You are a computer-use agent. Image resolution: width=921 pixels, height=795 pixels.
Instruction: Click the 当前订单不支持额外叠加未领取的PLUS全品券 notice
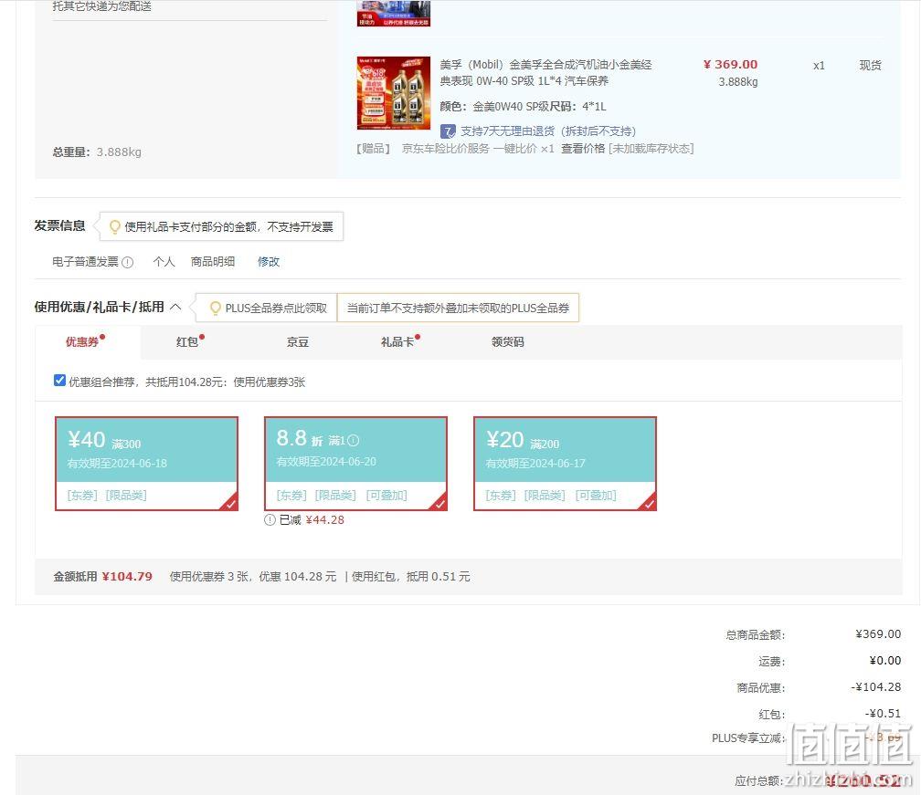click(458, 308)
